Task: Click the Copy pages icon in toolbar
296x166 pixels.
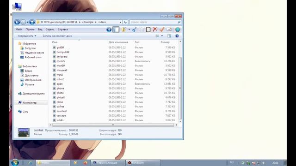Action: pos(141,30)
